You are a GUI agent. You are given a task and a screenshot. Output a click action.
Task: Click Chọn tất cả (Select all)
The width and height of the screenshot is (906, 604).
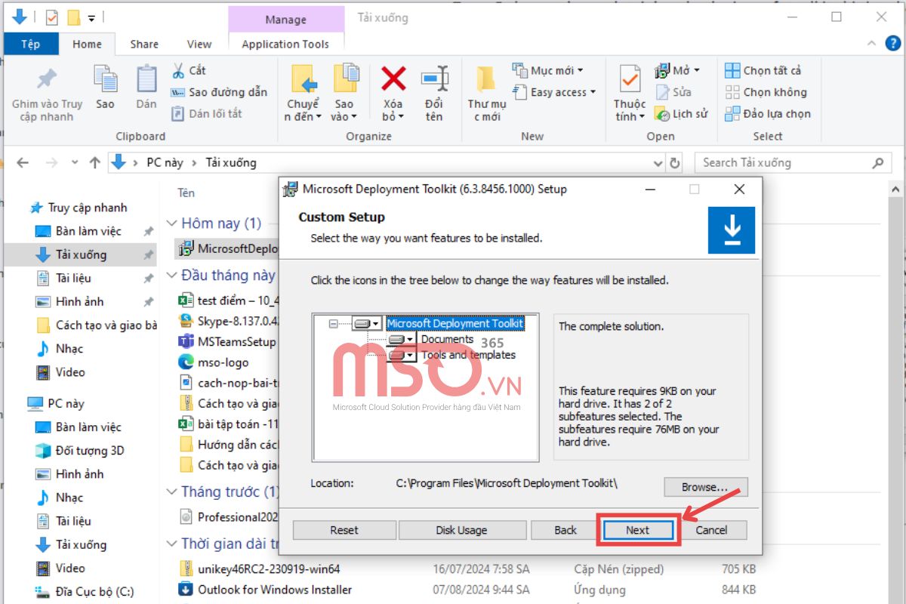click(x=763, y=70)
